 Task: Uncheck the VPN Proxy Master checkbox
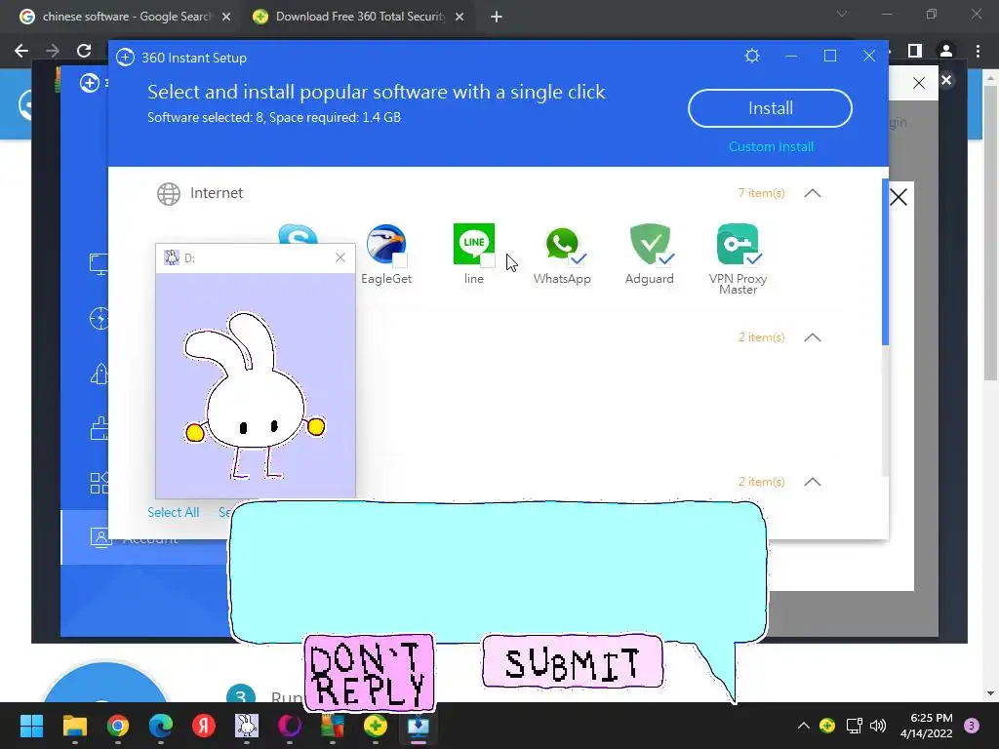754,258
